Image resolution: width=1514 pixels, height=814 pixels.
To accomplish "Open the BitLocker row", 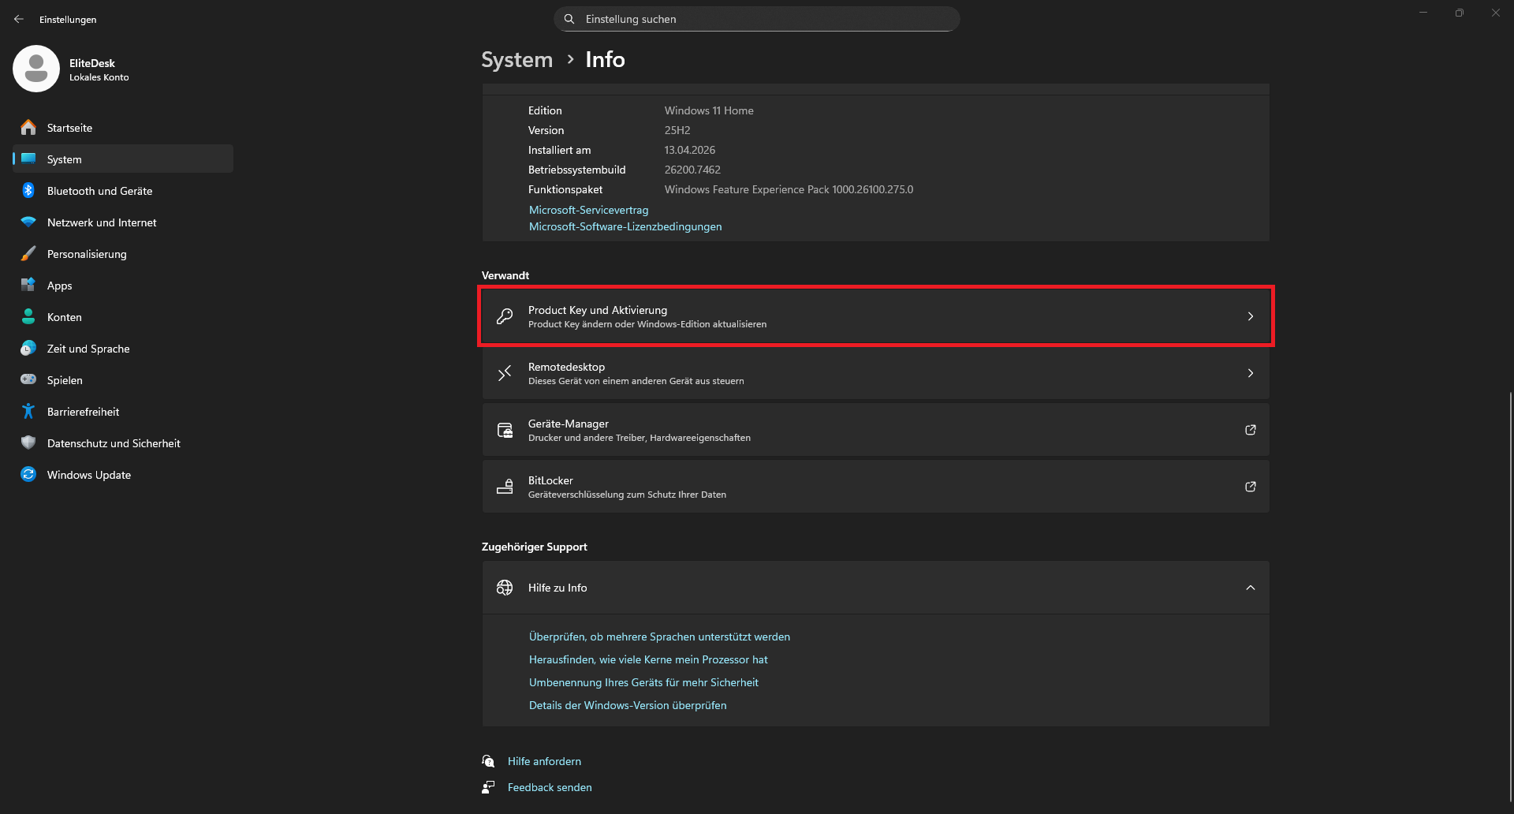I will [x=875, y=487].
